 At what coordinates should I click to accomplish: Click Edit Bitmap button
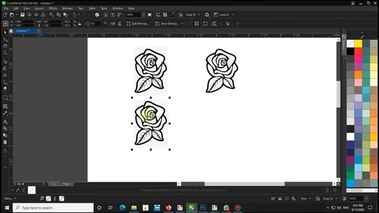click(x=137, y=24)
